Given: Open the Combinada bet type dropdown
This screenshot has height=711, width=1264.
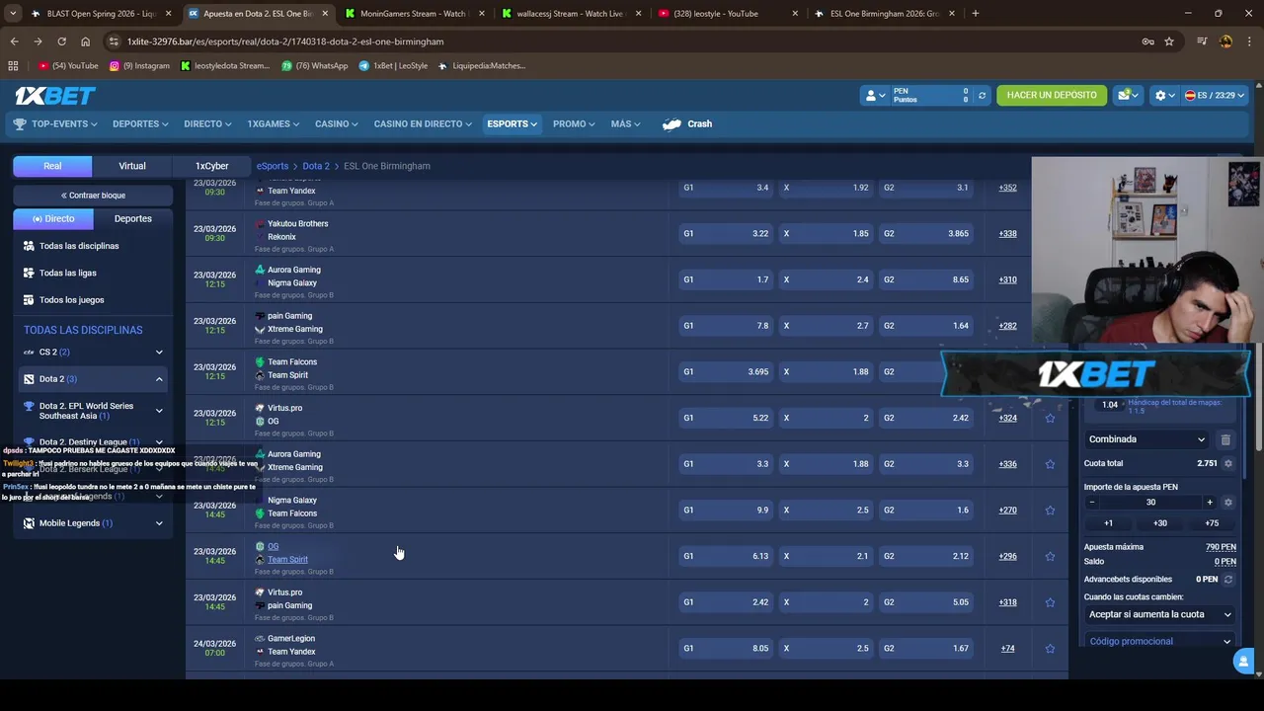Looking at the screenshot, I should pos(1146,439).
